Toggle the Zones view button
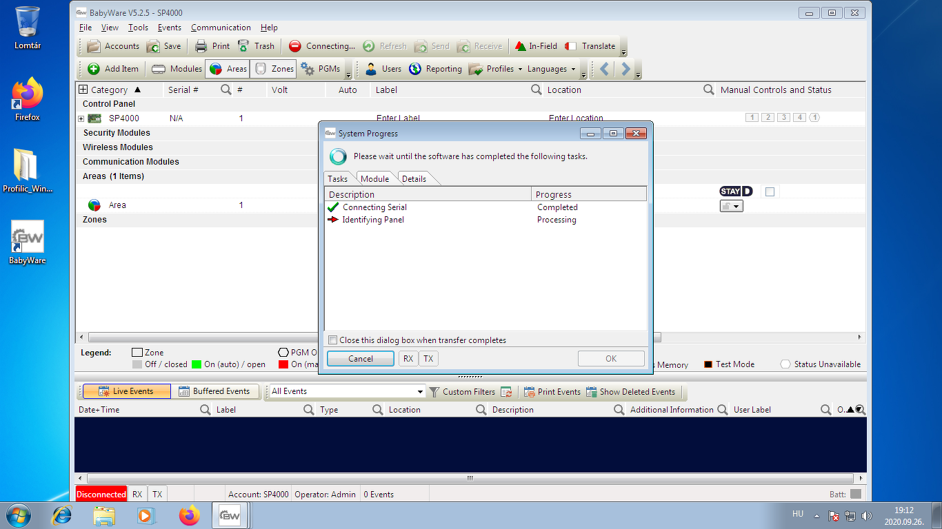 [x=273, y=69]
